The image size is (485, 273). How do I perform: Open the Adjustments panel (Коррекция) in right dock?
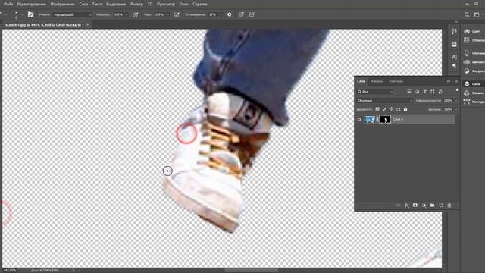(474, 71)
